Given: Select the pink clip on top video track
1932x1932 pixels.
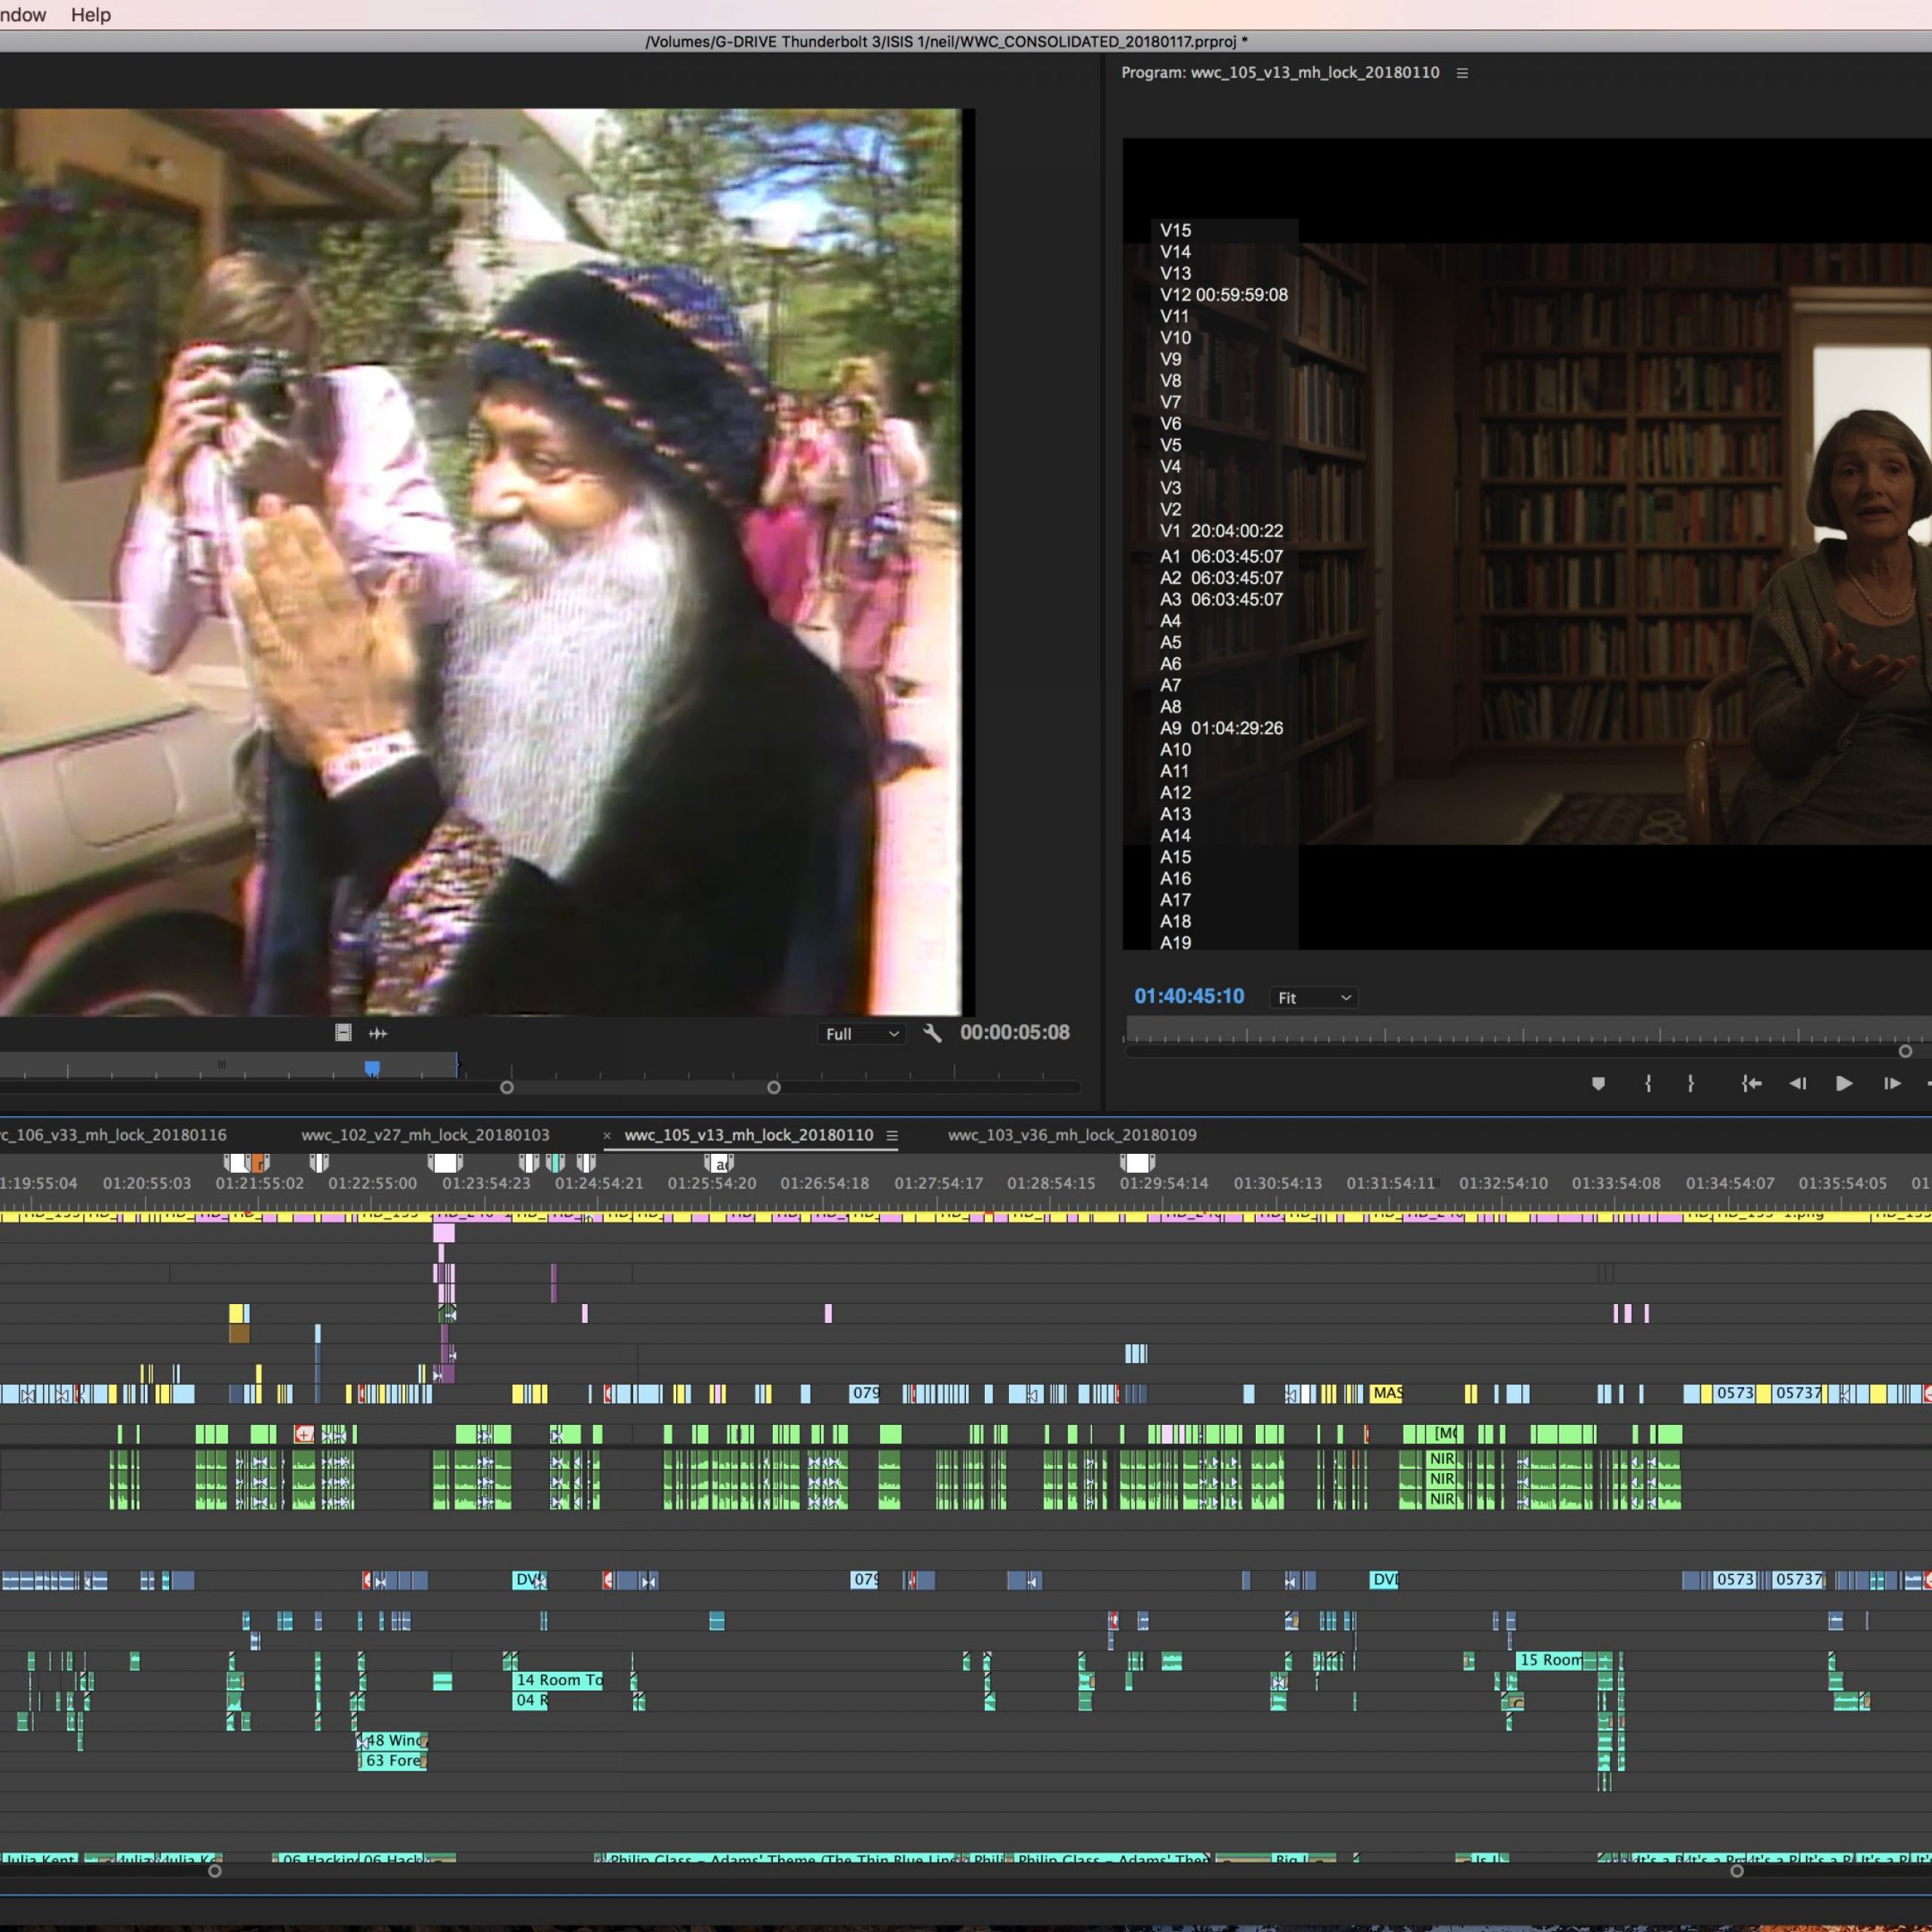Looking at the screenshot, I should (x=444, y=1233).
